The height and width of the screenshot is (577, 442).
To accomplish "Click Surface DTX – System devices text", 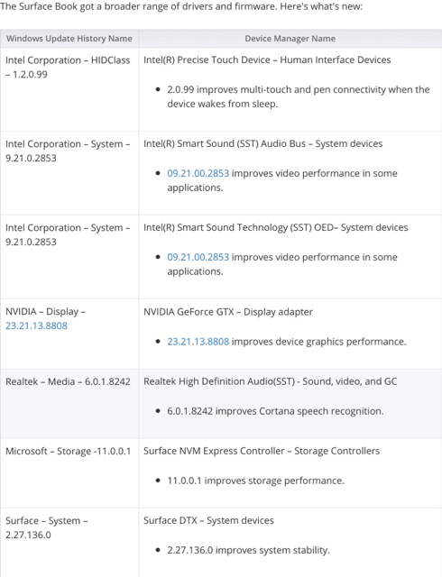I will pos(208,520).
